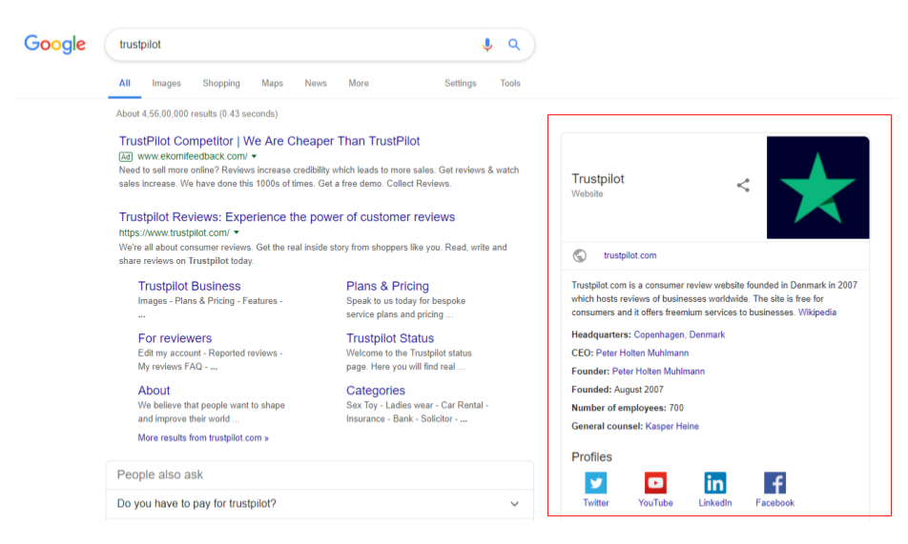Click the Ad badge next to ekomifeedback URL

pos(126,156)
